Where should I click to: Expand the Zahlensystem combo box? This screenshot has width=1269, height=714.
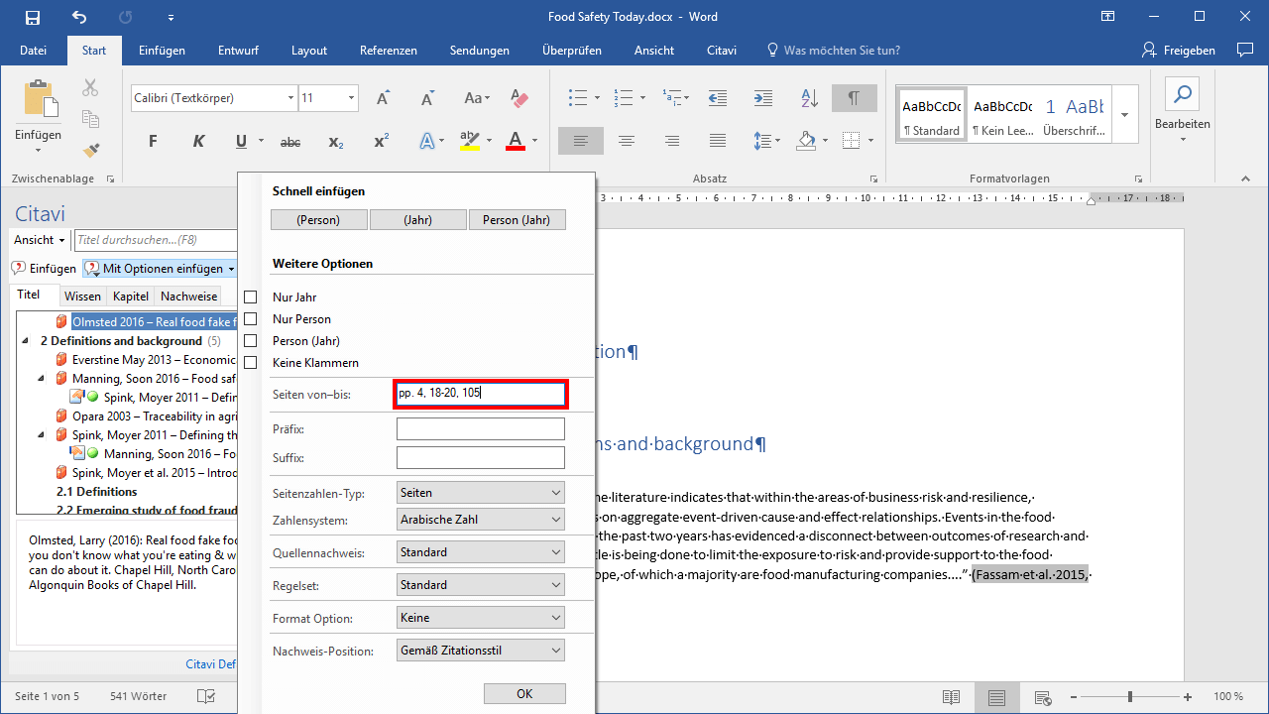click(x=480, y=520)
